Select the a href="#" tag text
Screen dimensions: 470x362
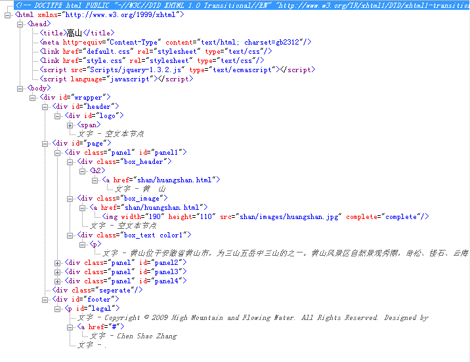(100, 327)
